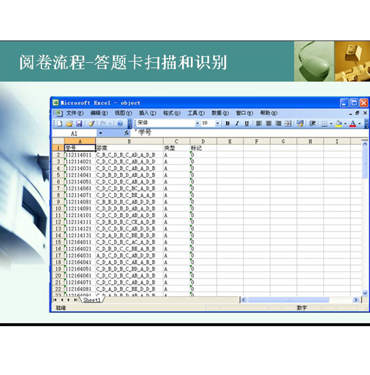
Task: Click the Format Painter brush icon
Action: point(91,123)
